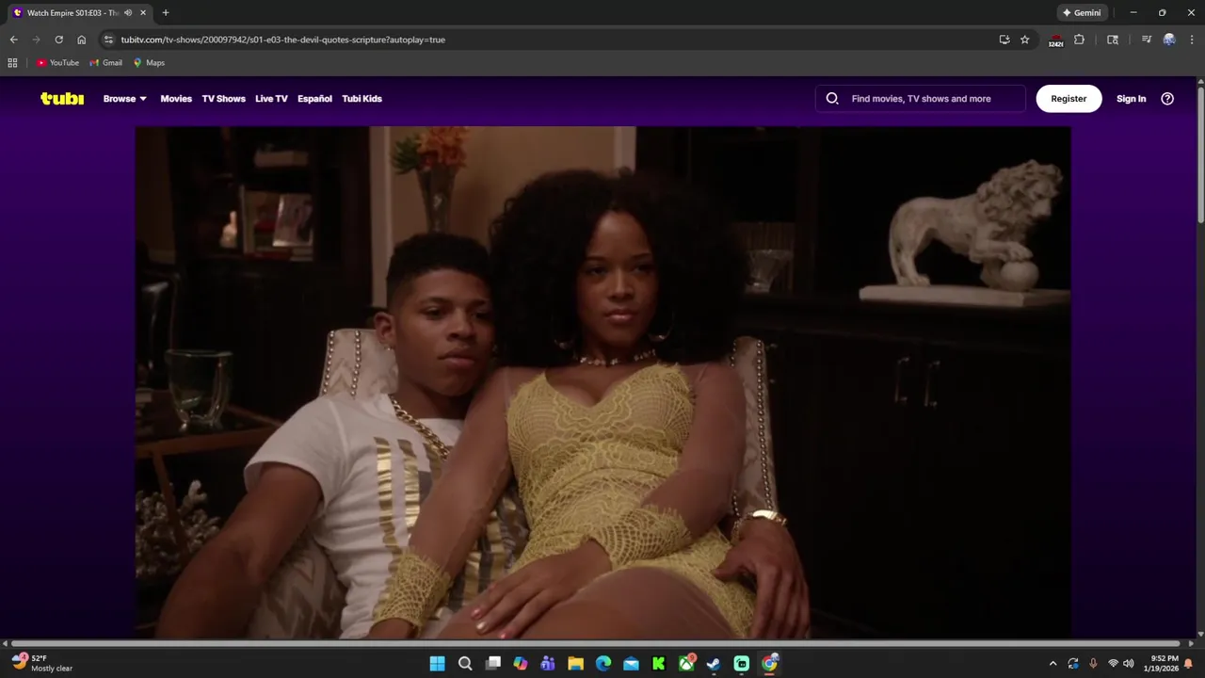Open the volume speaker tray icon

pyautogui.click(x=1129, y=664)
